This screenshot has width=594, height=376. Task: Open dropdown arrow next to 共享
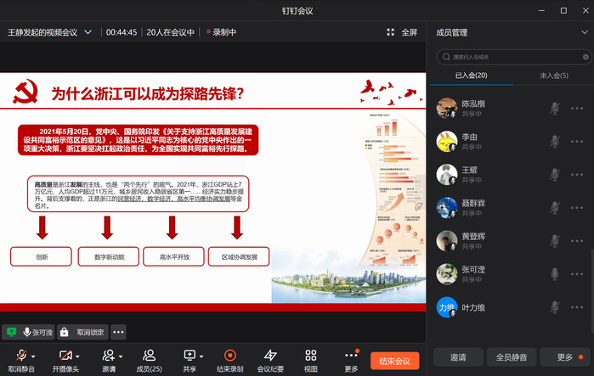[201, 356]
